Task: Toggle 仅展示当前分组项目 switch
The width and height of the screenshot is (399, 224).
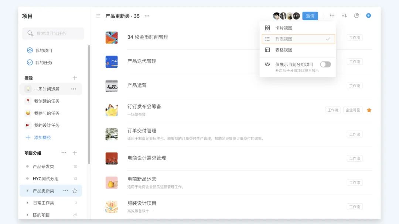Action: click(x=325, y=64)
